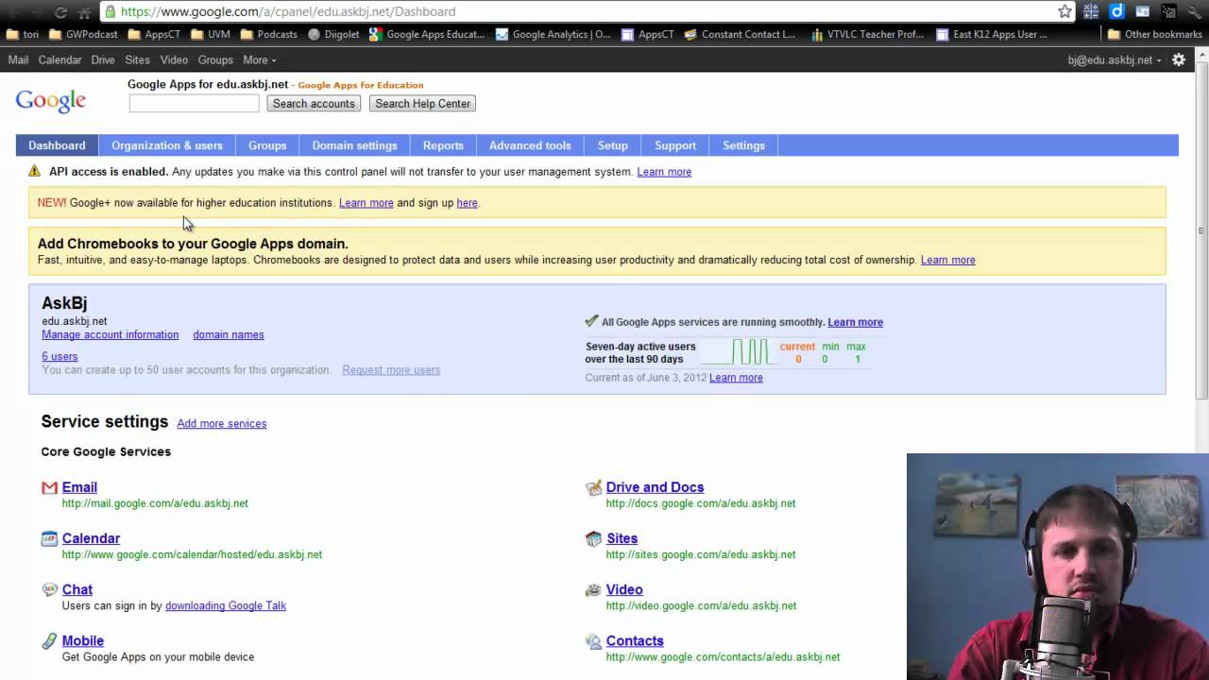The width and height of the screenshot is (1209, 680).
Task: Open the Contacts service link
Action: 635,640
